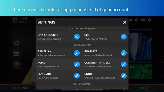Click 'Adjust graphics level of detail' text
164x92 pixels.
point(98,55)
